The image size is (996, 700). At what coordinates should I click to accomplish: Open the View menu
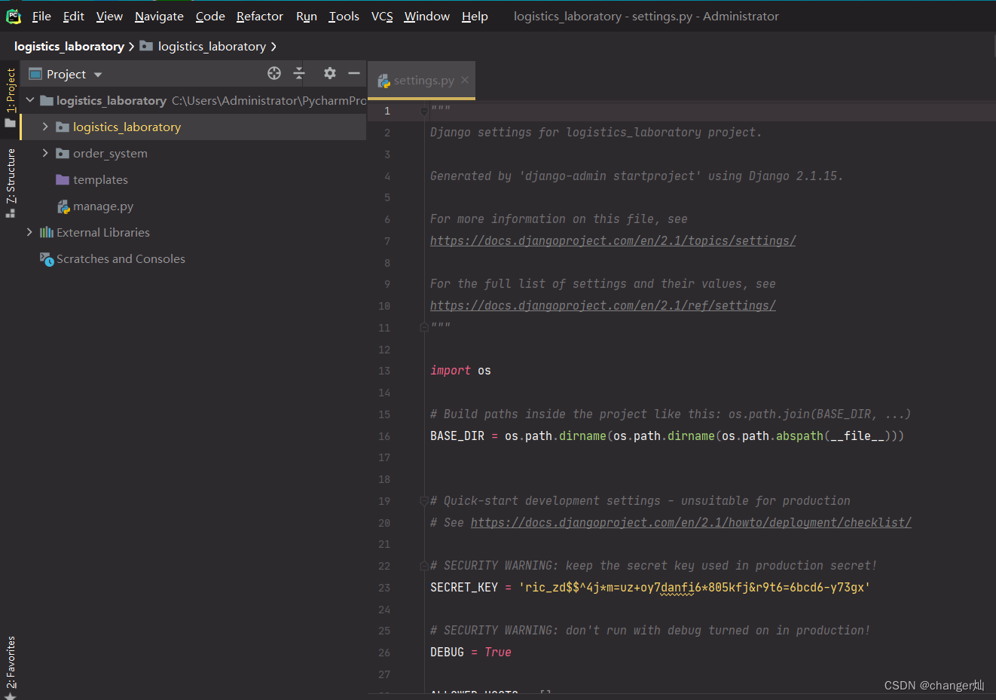tap(109, 17)
